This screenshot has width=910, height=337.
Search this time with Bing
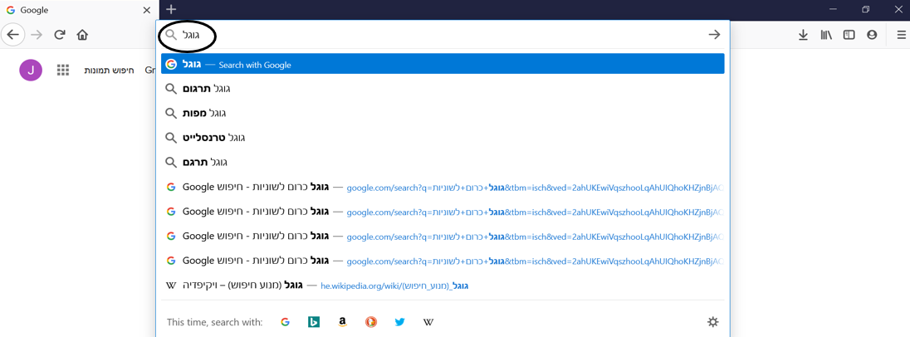pos(314,322)
